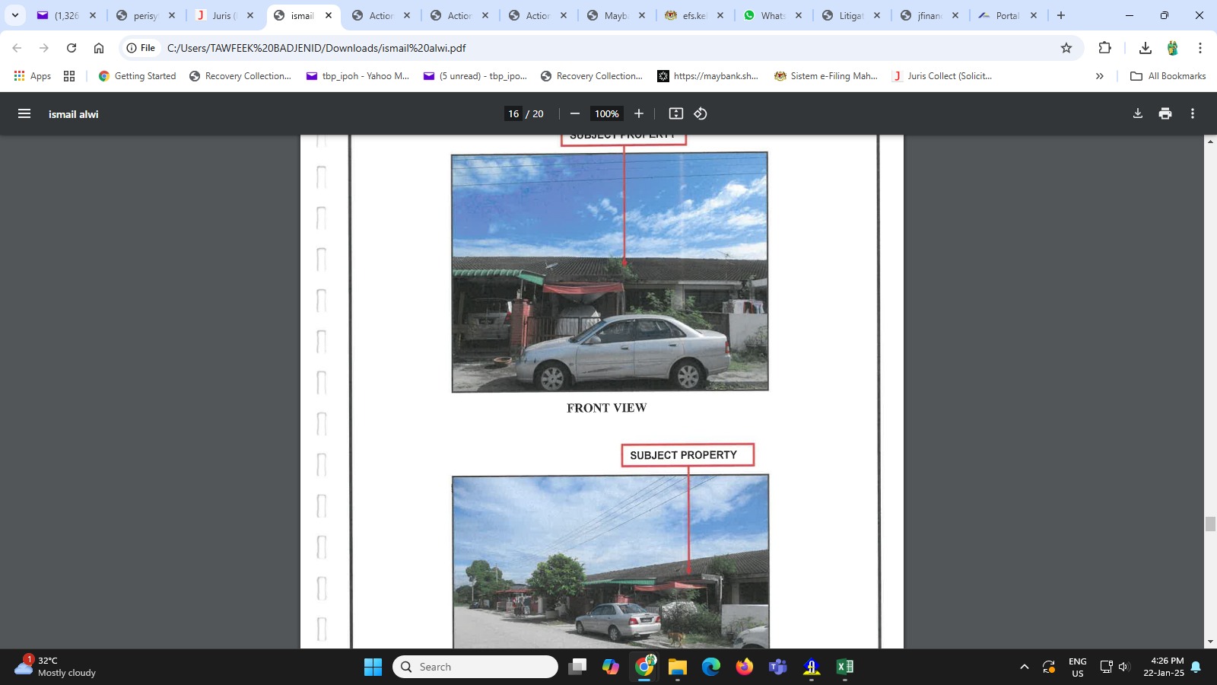This screenshot has width=1217, height=685.
Task: Open Getting Started bookmark
Action: point(137,76)
